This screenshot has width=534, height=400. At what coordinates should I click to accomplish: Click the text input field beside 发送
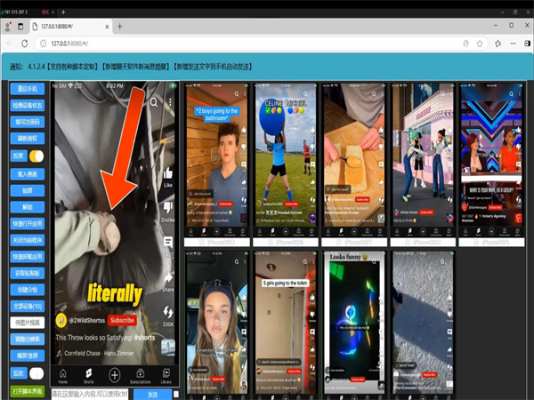(x=91, y=394)
